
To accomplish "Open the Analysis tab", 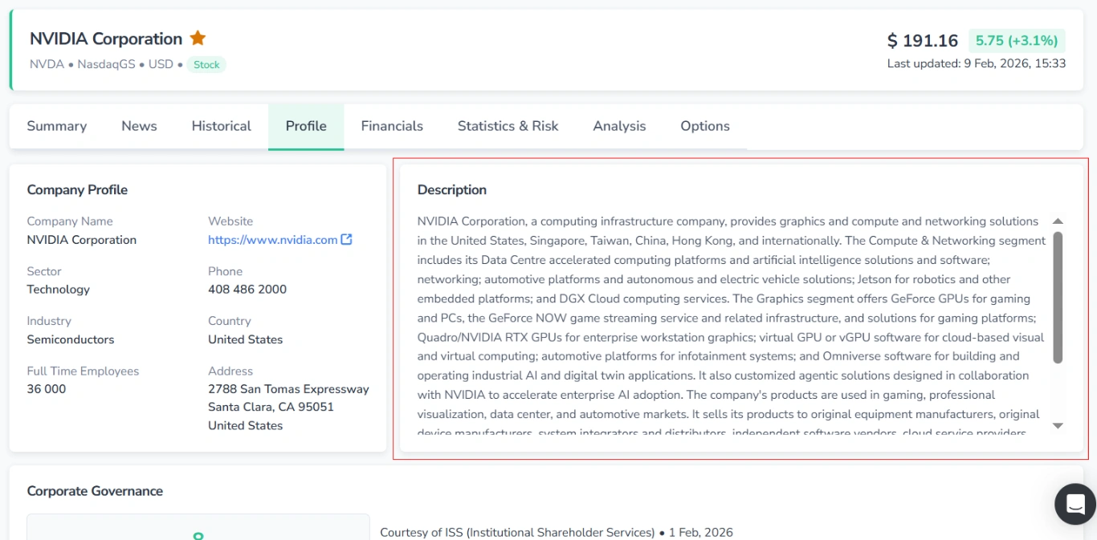I will (x=618, y=126).
